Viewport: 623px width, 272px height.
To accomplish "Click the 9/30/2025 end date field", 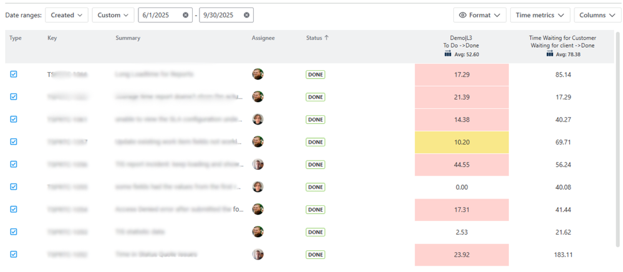I will tap(220, 15).
